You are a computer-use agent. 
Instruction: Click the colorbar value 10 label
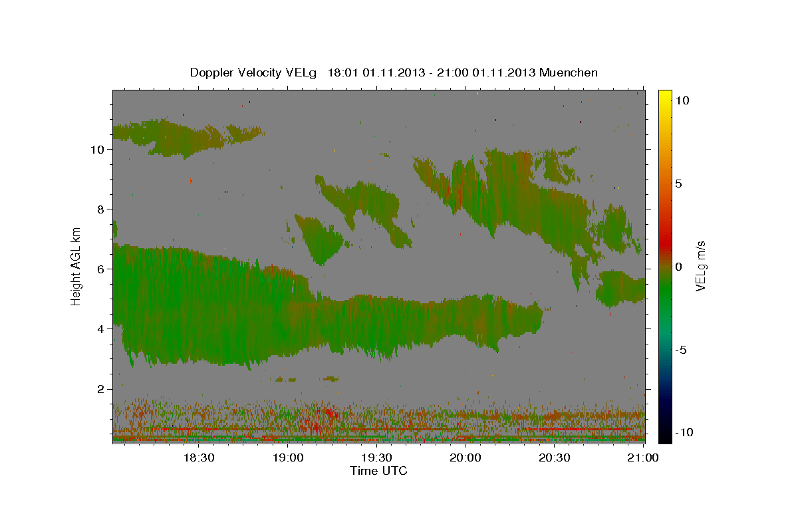682,100
